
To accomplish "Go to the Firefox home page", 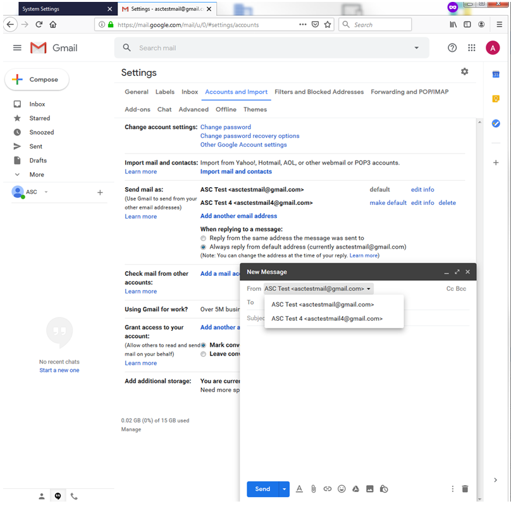I will pyautogui.click(x=52, y=25).
